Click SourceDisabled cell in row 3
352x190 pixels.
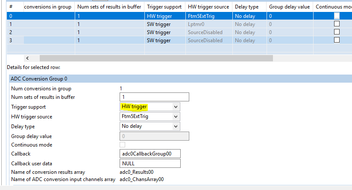click(209, 40)
